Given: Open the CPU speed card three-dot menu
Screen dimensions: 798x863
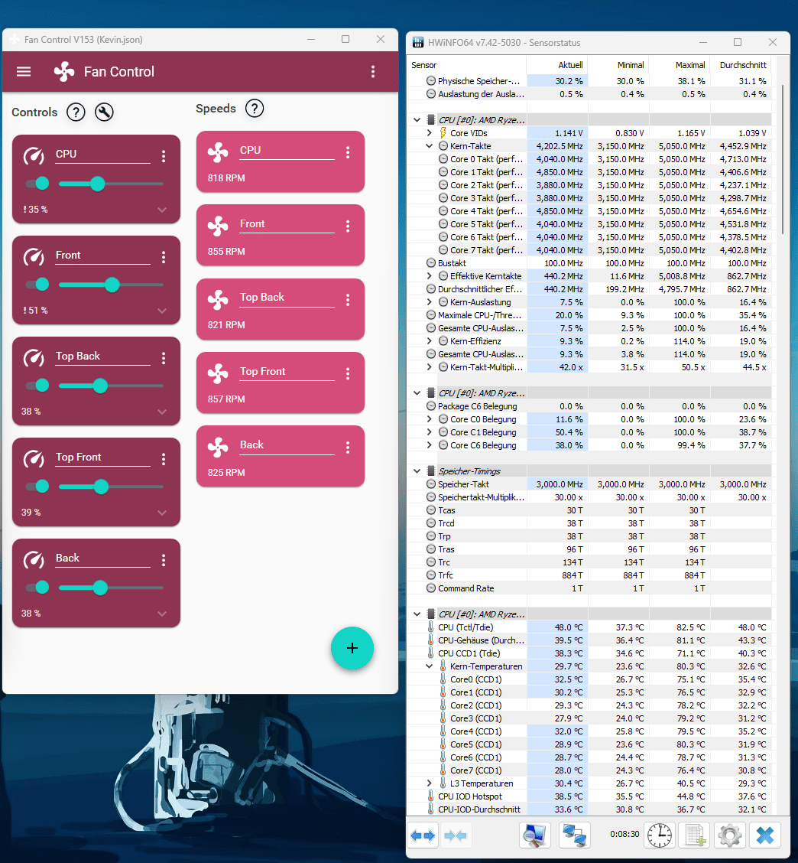Looking at the screenshot, I should [348, 152].
